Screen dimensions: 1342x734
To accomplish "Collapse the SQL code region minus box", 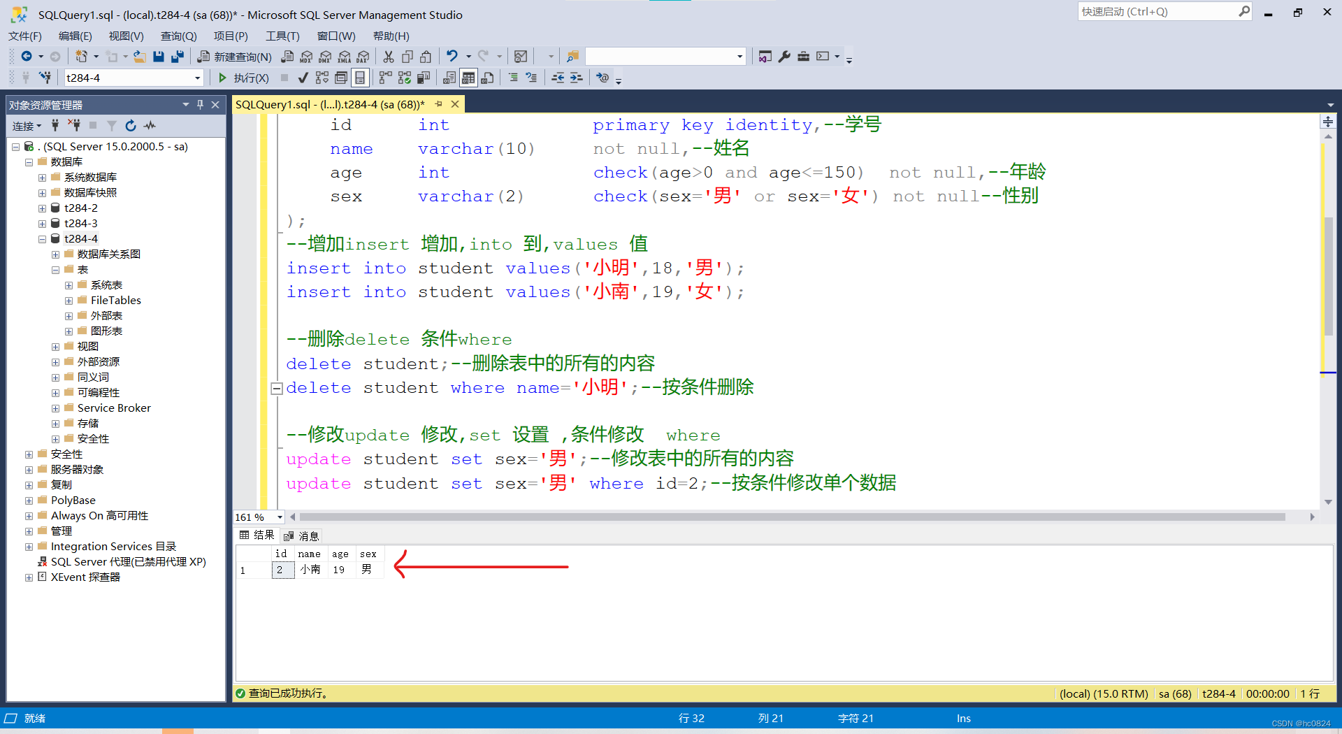I will pos(277,388).
